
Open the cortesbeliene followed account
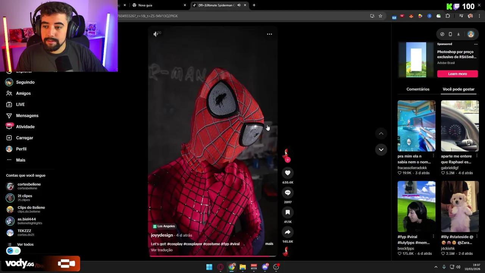pyautogui.click(x=23, y=186)
